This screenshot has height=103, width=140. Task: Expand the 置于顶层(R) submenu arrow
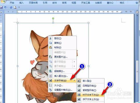pyautogui.click(x=74, y=62)
